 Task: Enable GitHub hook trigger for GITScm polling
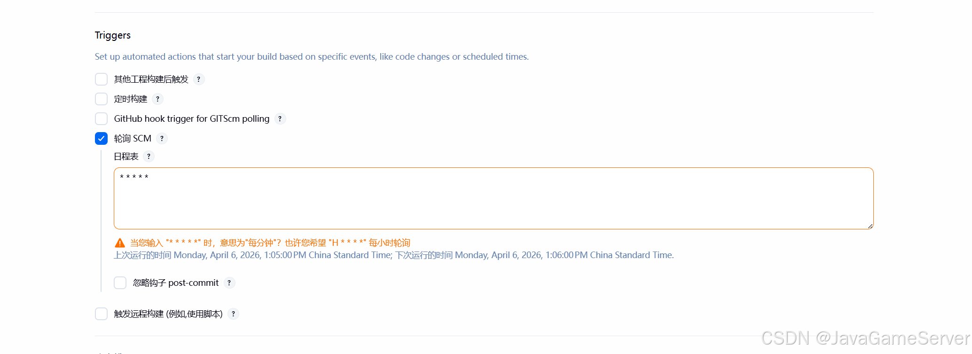pos(101,118)
